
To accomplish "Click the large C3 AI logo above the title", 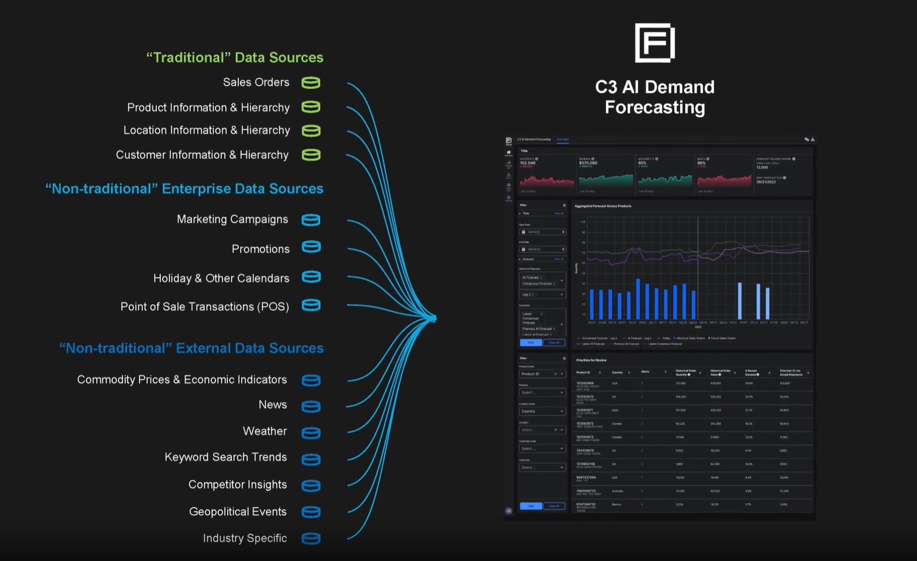I will tap(655, 43).
